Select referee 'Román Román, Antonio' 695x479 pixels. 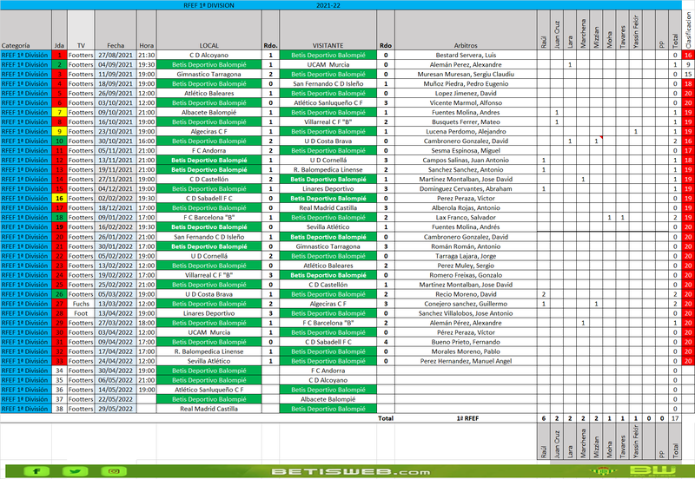[466, 246]
